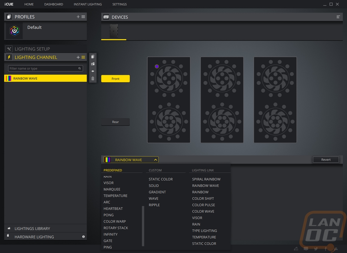Pick the custom Ripple effect
The height and width of the screenshot is (253, 347).
pyautogui.click(x=154, y=205)
